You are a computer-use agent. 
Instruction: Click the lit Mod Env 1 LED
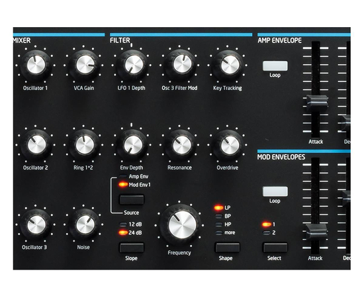[x=123, y=185]
